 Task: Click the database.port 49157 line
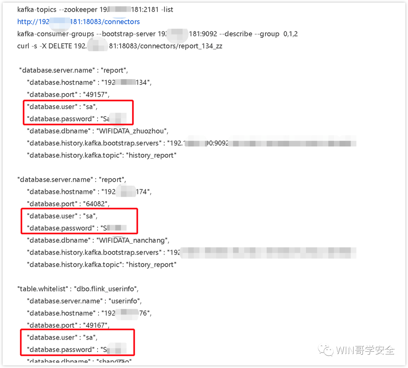coord(68,94)
